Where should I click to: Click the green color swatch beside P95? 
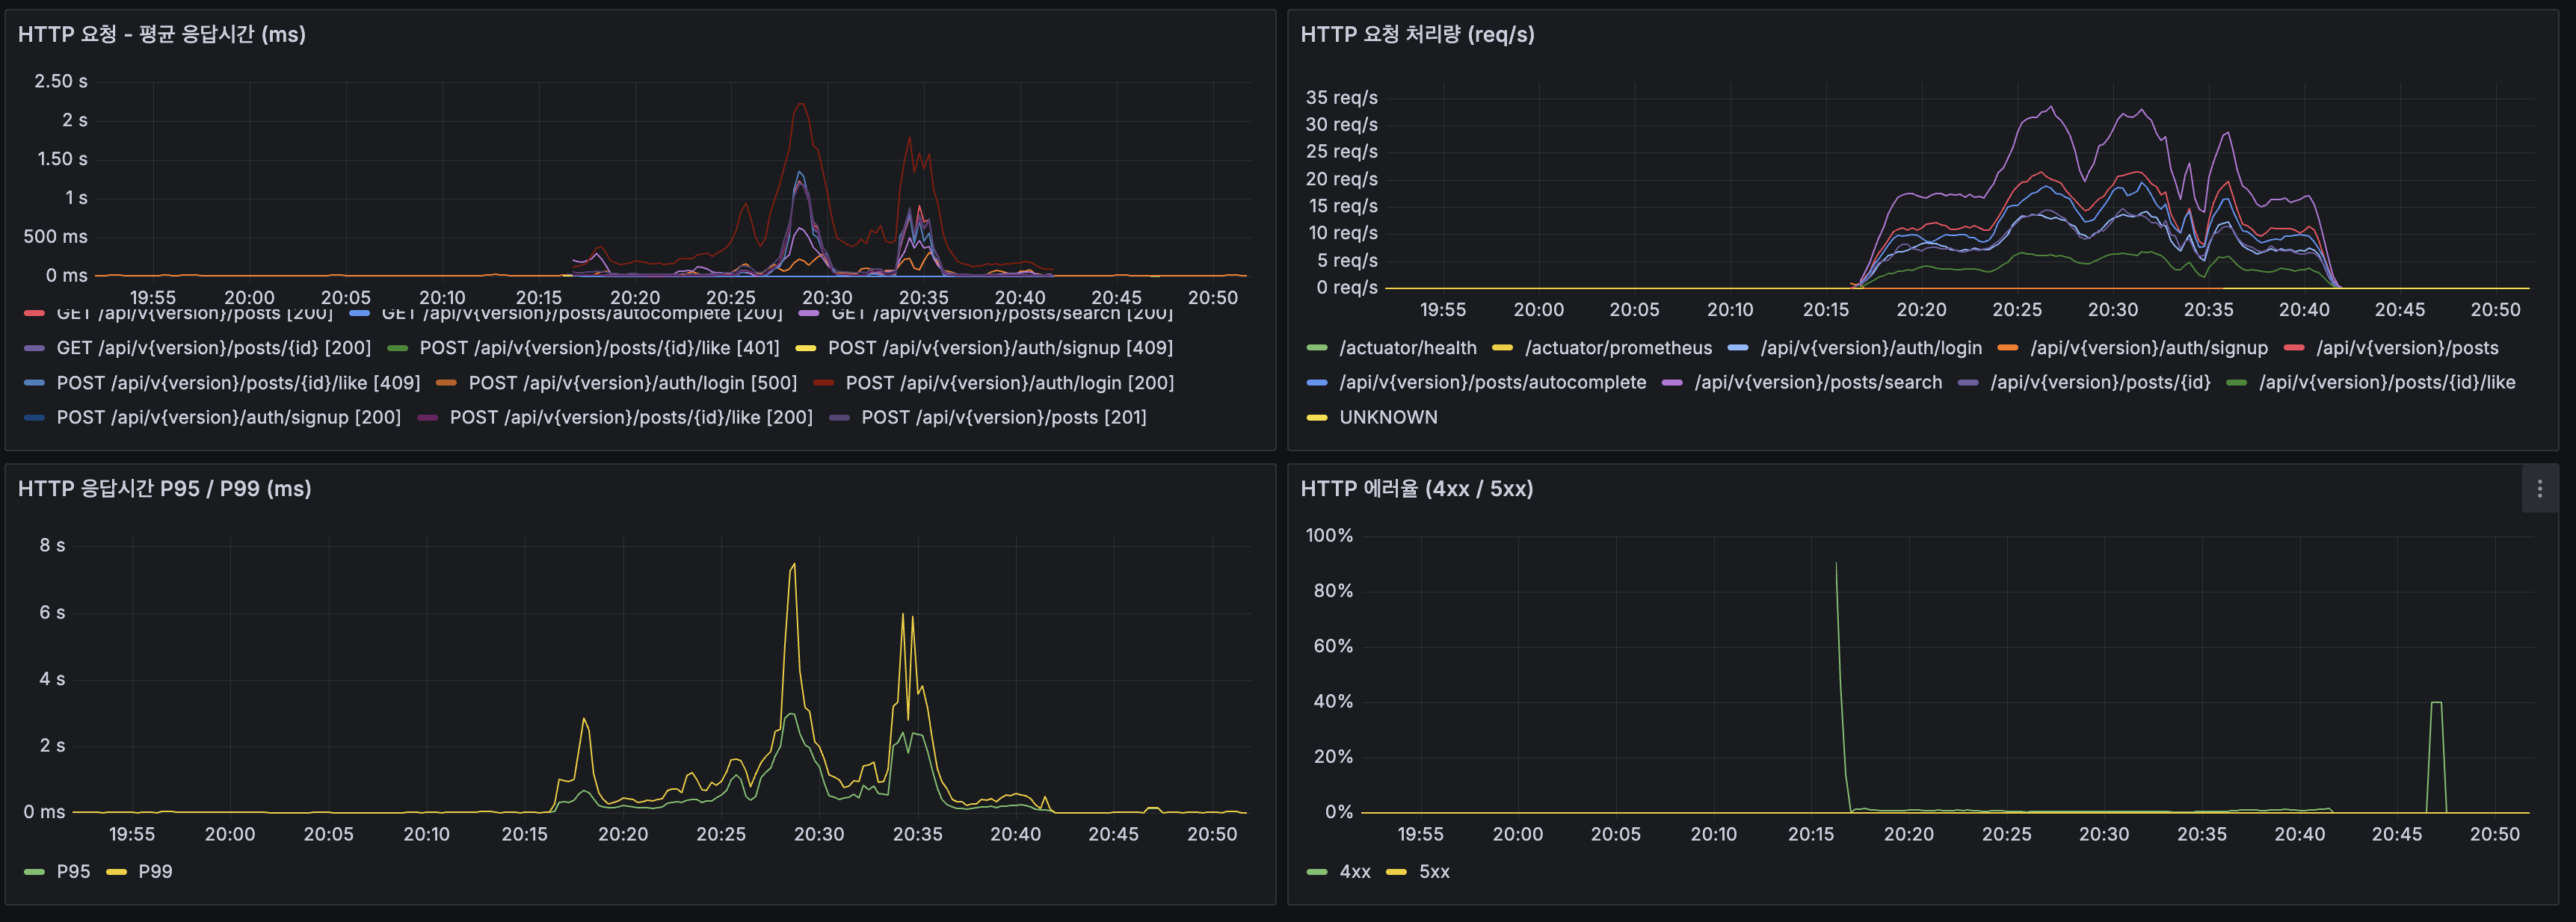pyautogui.click(x=34, y=871)
